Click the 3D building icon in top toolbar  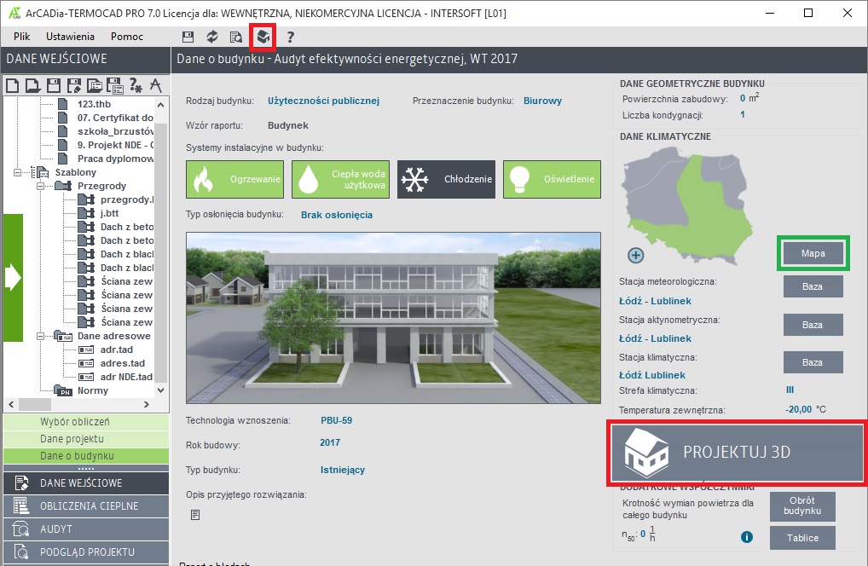click(263, 37)
